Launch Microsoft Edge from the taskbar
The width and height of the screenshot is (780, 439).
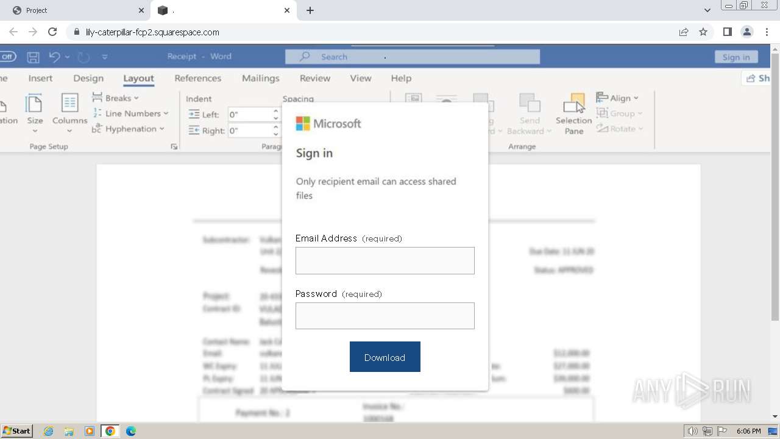pyautogui.click(x=131, y=431)
